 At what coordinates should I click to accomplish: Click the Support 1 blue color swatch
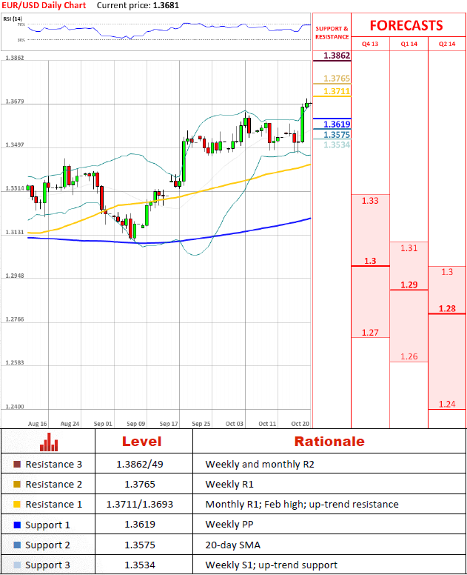coord(17,525)
